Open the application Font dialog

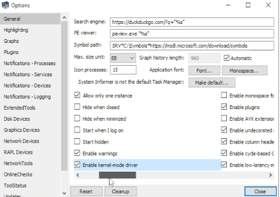[204, 70]
